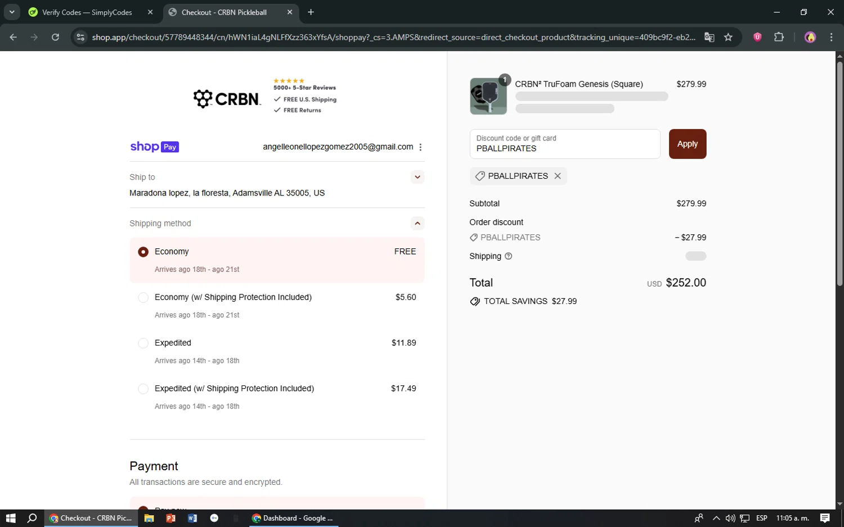The height and width of the screenshot is (527, 844).
Task: Click the scrollbar down arrow
Action: 839,504
